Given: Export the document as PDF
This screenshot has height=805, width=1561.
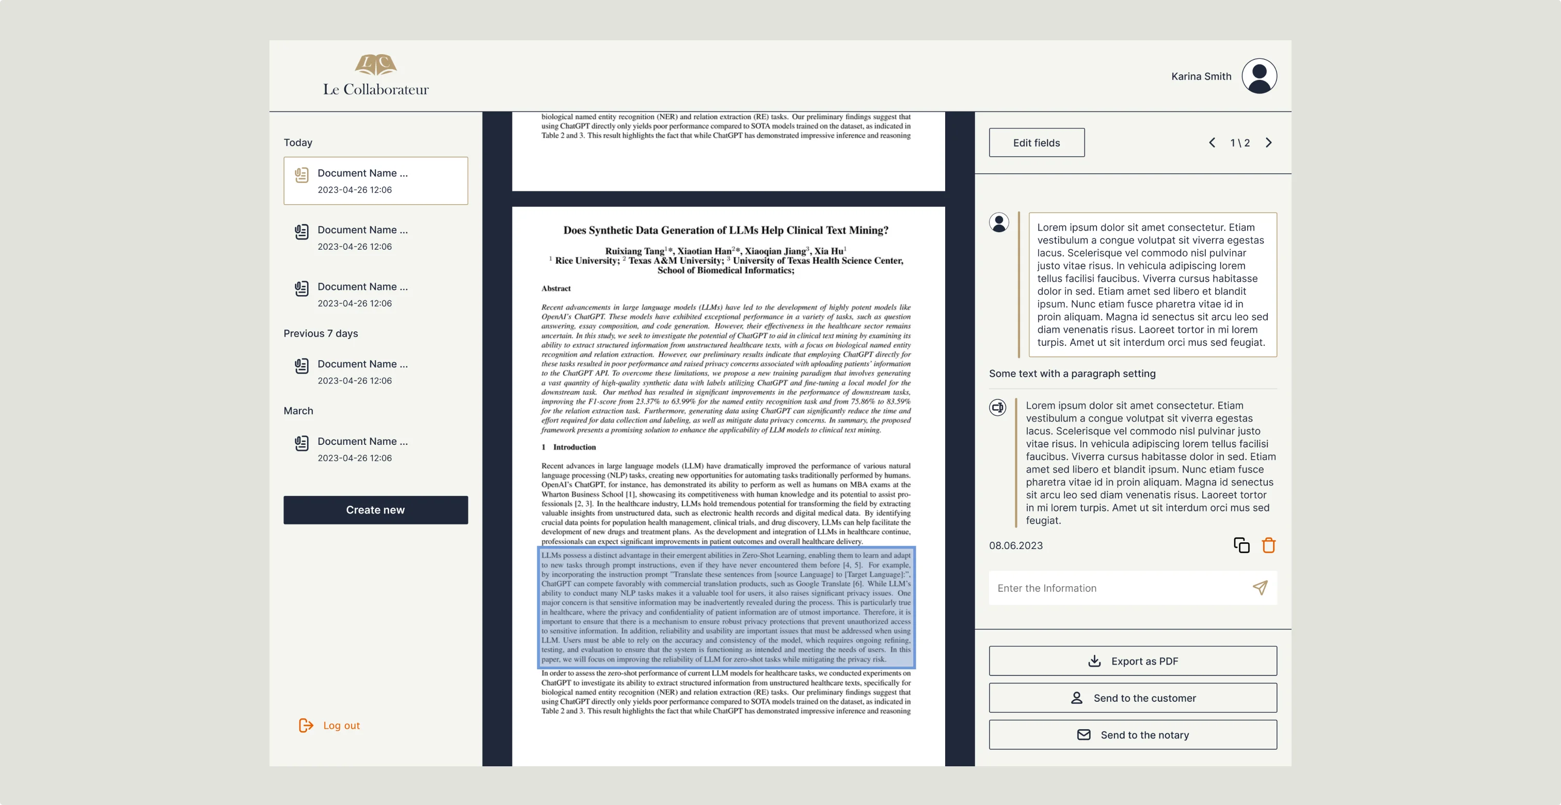Looking at the screenshot, I should (1133, 661).
